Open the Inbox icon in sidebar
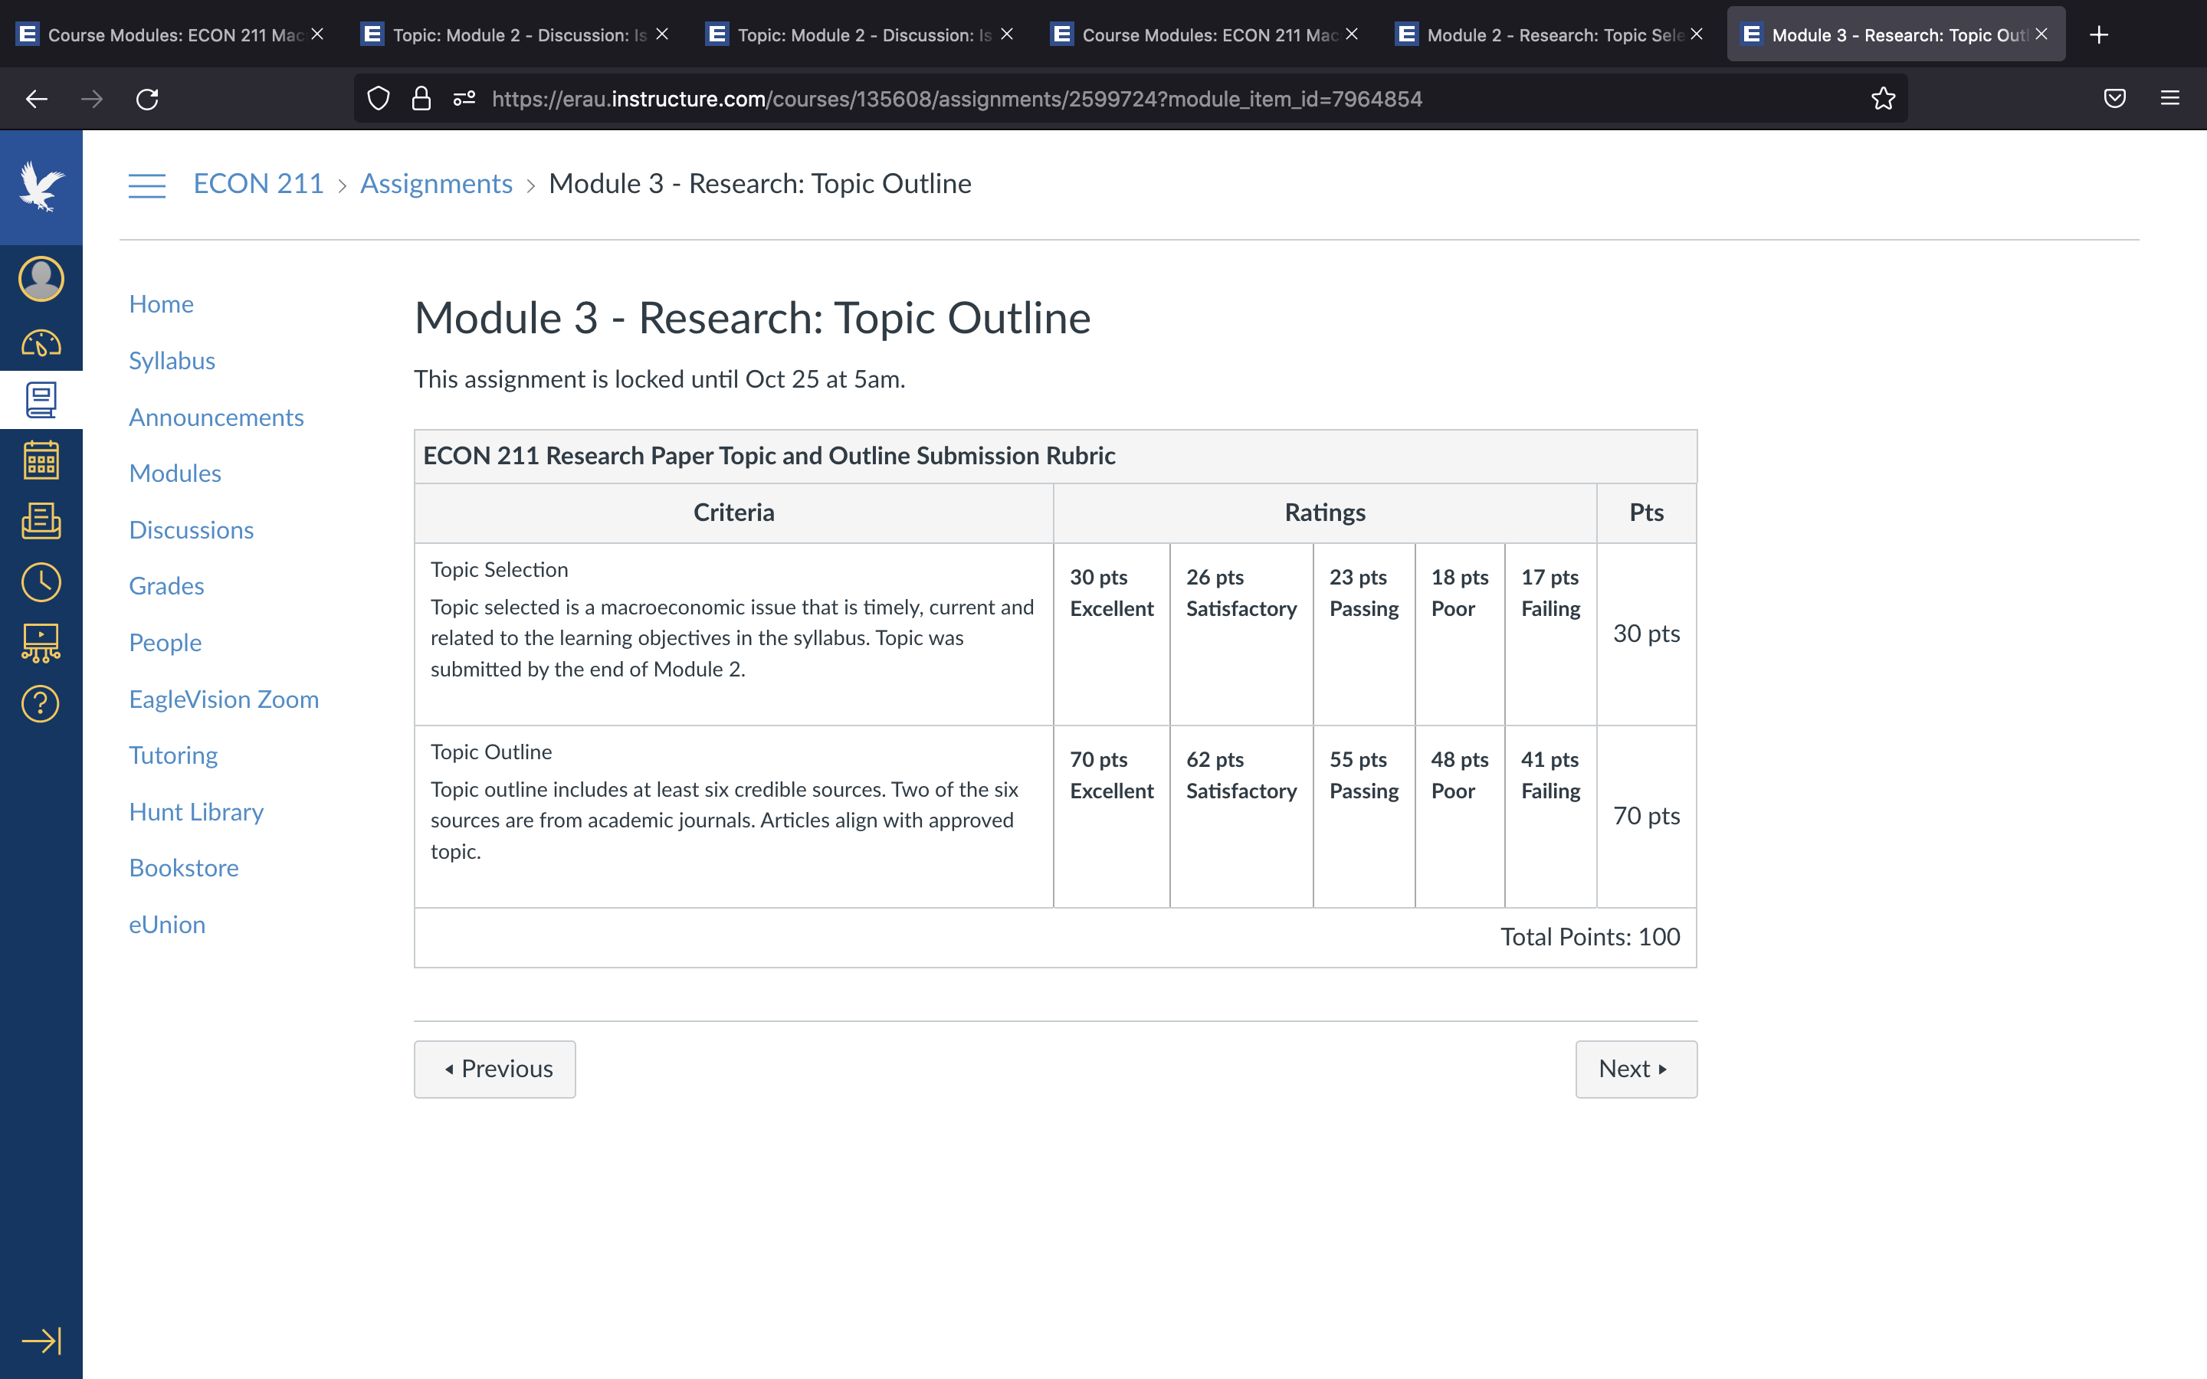 [41, 521]
